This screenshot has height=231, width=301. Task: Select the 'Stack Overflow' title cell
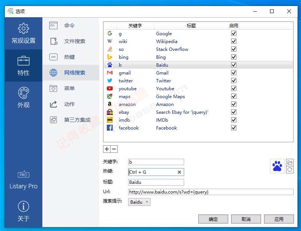(x=172, y=49)
